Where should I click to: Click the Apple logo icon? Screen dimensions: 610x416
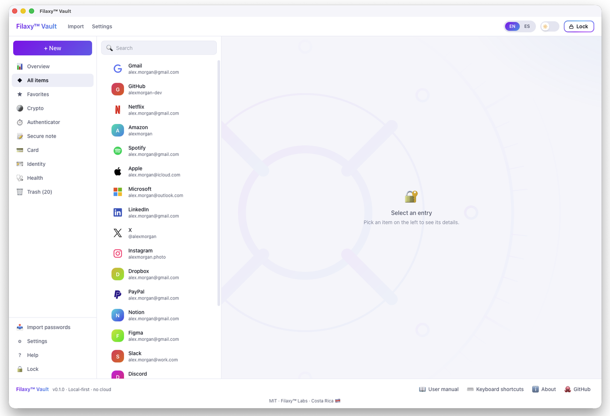pos(118,171)
